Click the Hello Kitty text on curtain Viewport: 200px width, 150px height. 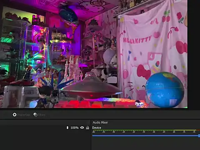point(137,40)
